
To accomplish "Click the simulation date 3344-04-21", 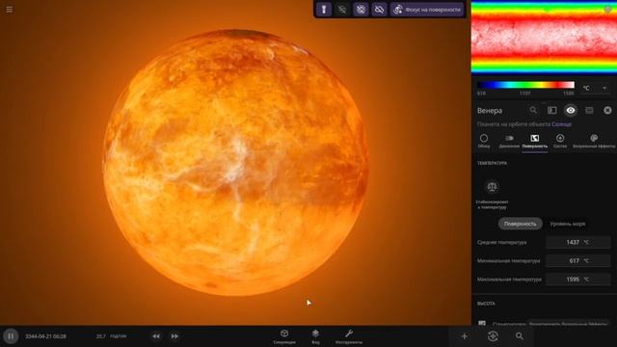I will click(x=45, y=336).
